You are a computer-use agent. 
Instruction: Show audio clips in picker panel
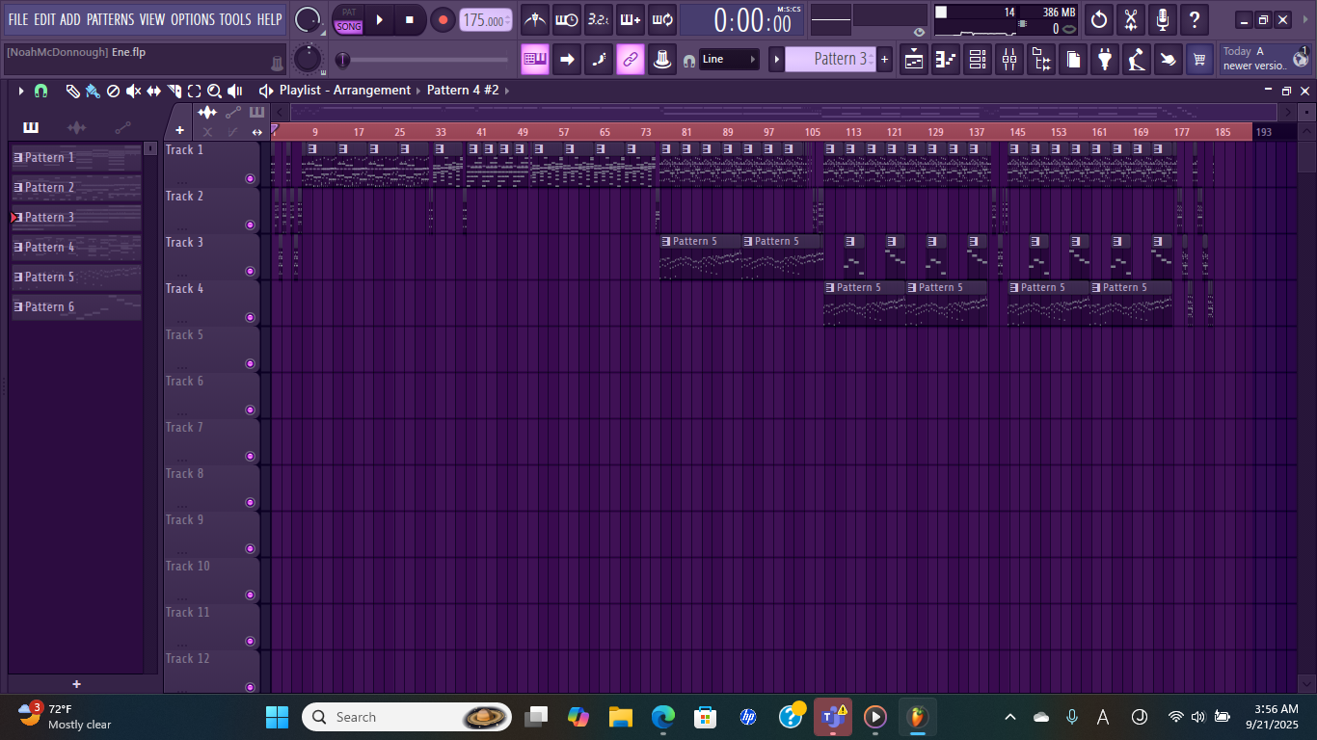coord(76,127)
